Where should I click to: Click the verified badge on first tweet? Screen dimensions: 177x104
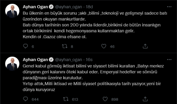pyautogui.click(x=51, y=6)
